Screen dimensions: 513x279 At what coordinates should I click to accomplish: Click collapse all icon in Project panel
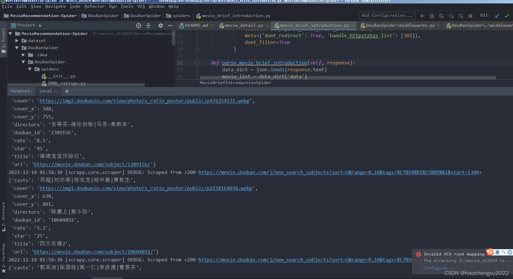[148, 26]
